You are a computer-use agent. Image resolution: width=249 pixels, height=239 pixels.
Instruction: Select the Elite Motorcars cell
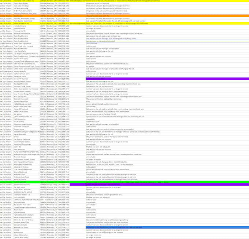click(x=26, y=149)
